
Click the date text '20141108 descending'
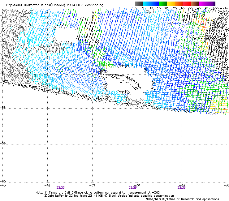click(x=85, y=5)
